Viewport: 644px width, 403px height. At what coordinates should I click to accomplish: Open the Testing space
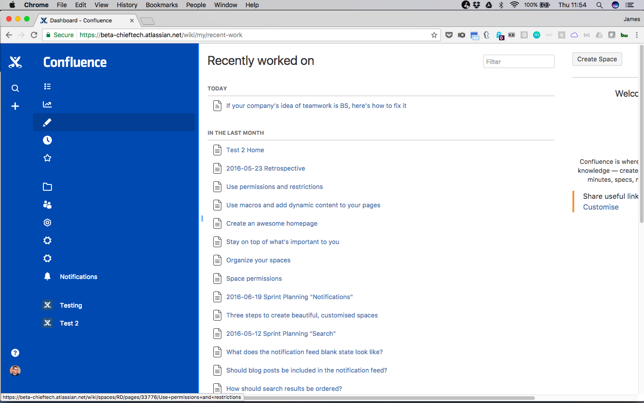pos(71,305)
